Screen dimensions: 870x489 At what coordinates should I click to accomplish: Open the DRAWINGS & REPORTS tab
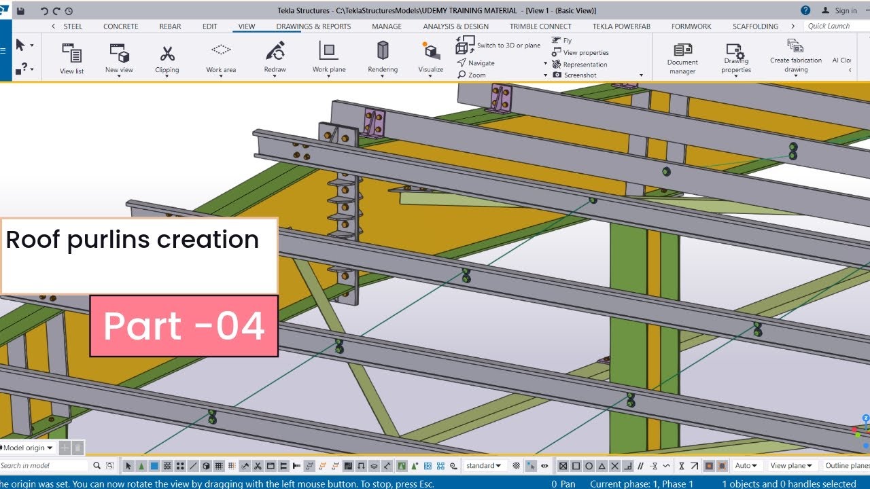[x=313, y=26]
